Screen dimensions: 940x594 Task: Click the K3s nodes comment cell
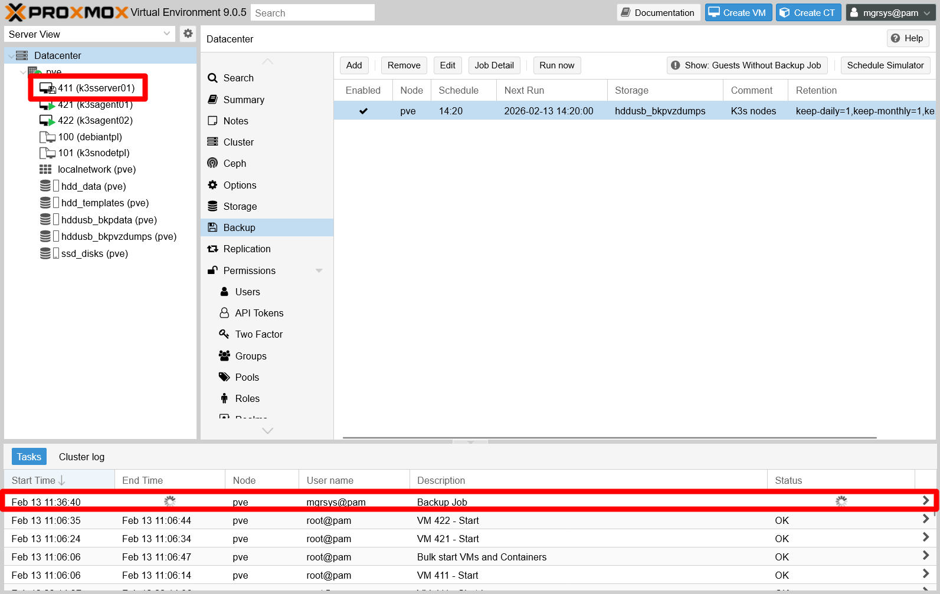tap(755, 111)
